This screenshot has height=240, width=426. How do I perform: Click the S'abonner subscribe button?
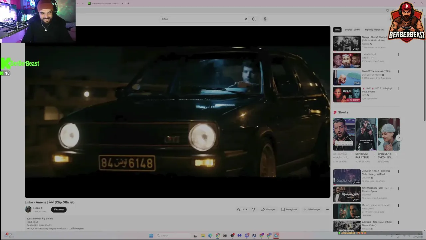coord(59,209)
